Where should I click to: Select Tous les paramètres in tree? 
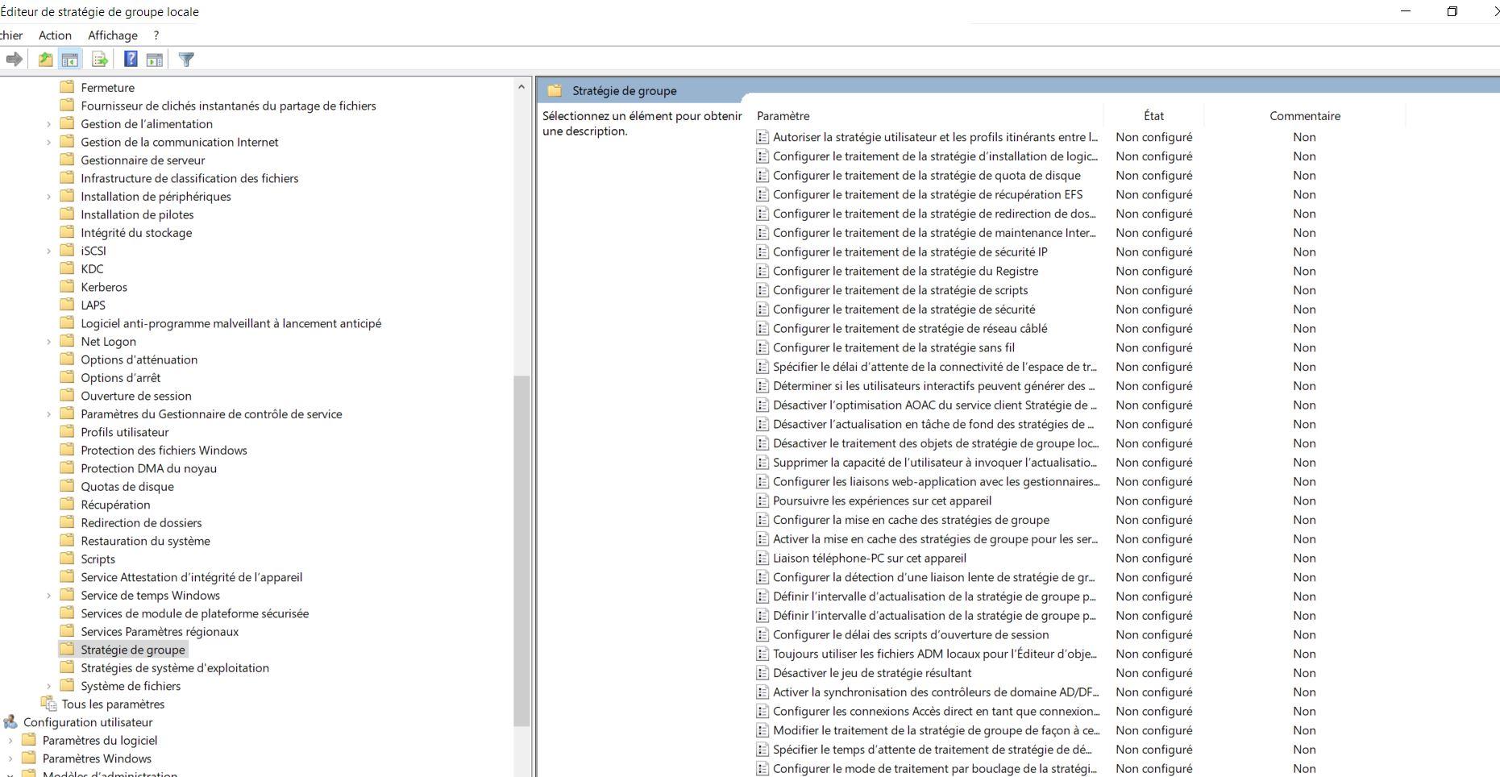click(113, 704)
